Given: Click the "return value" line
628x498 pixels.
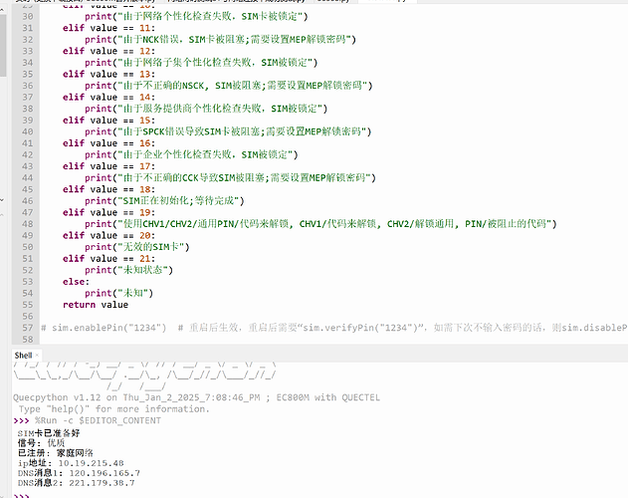Looking at the screenshot, I should pyautogui.click(x=96, y=305).
